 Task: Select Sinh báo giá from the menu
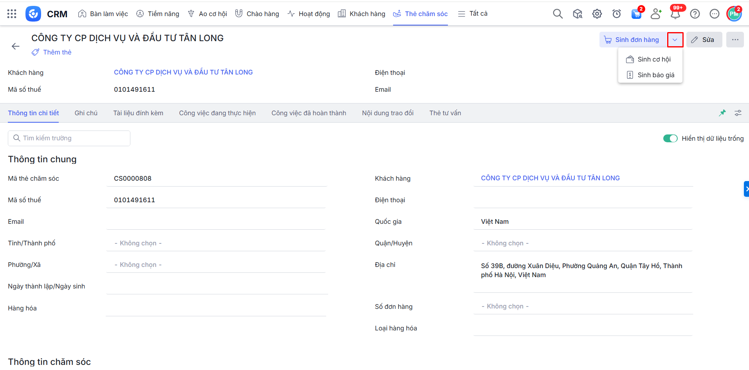point(655,75)
